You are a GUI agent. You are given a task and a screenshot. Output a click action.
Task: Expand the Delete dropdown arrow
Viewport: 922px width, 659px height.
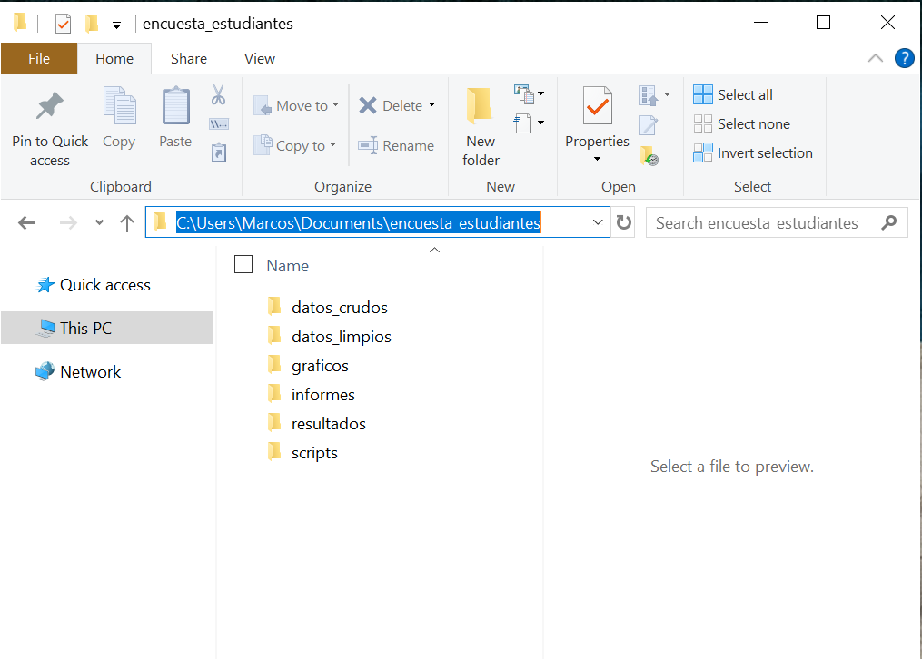[x=431, y=104]
